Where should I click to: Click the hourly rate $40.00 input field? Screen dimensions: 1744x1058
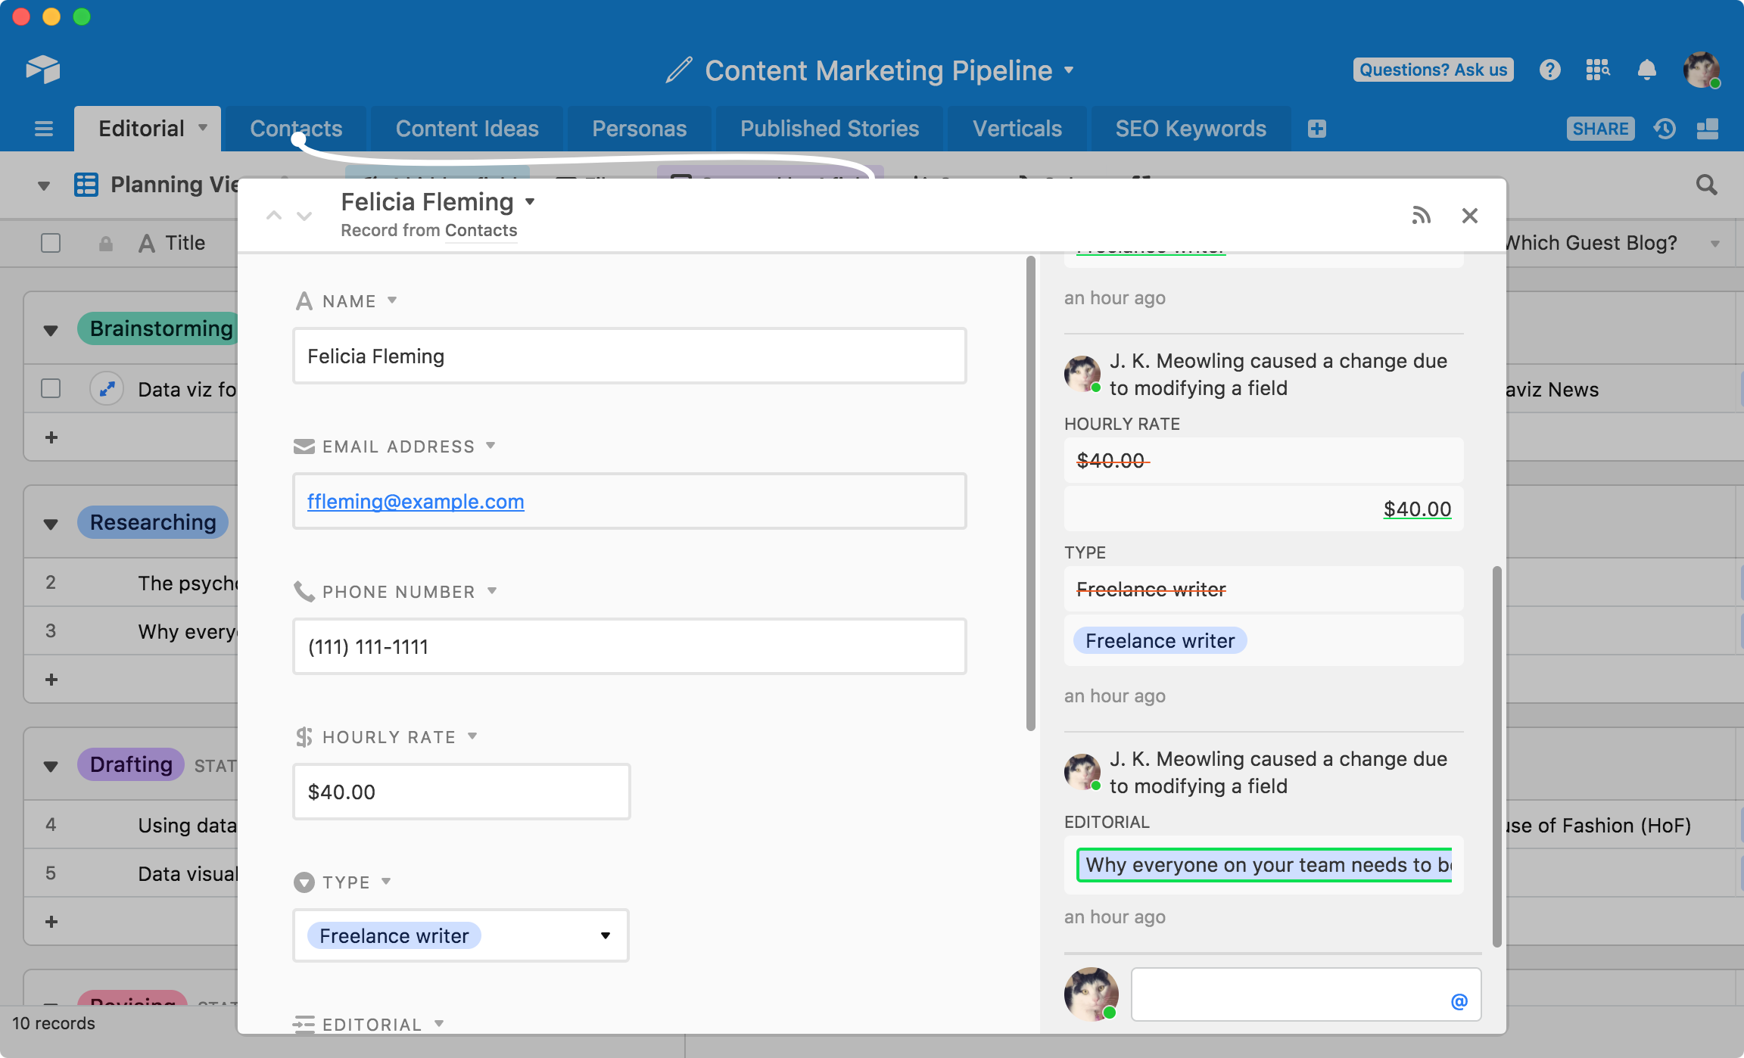(461, 792)
